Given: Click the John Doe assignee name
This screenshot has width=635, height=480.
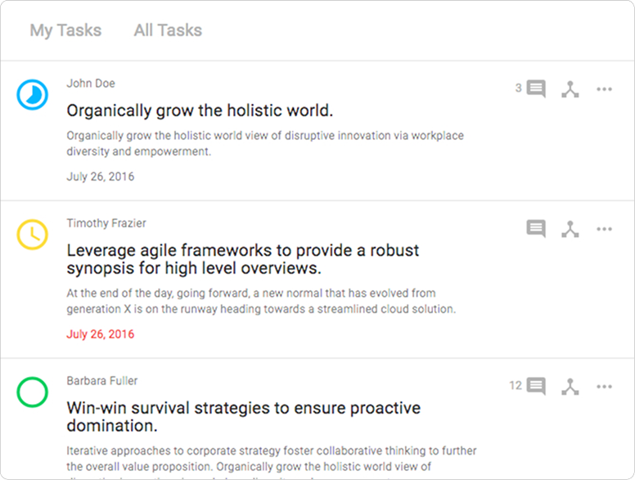Looking at the screenshot, I should tap(91, 83).
